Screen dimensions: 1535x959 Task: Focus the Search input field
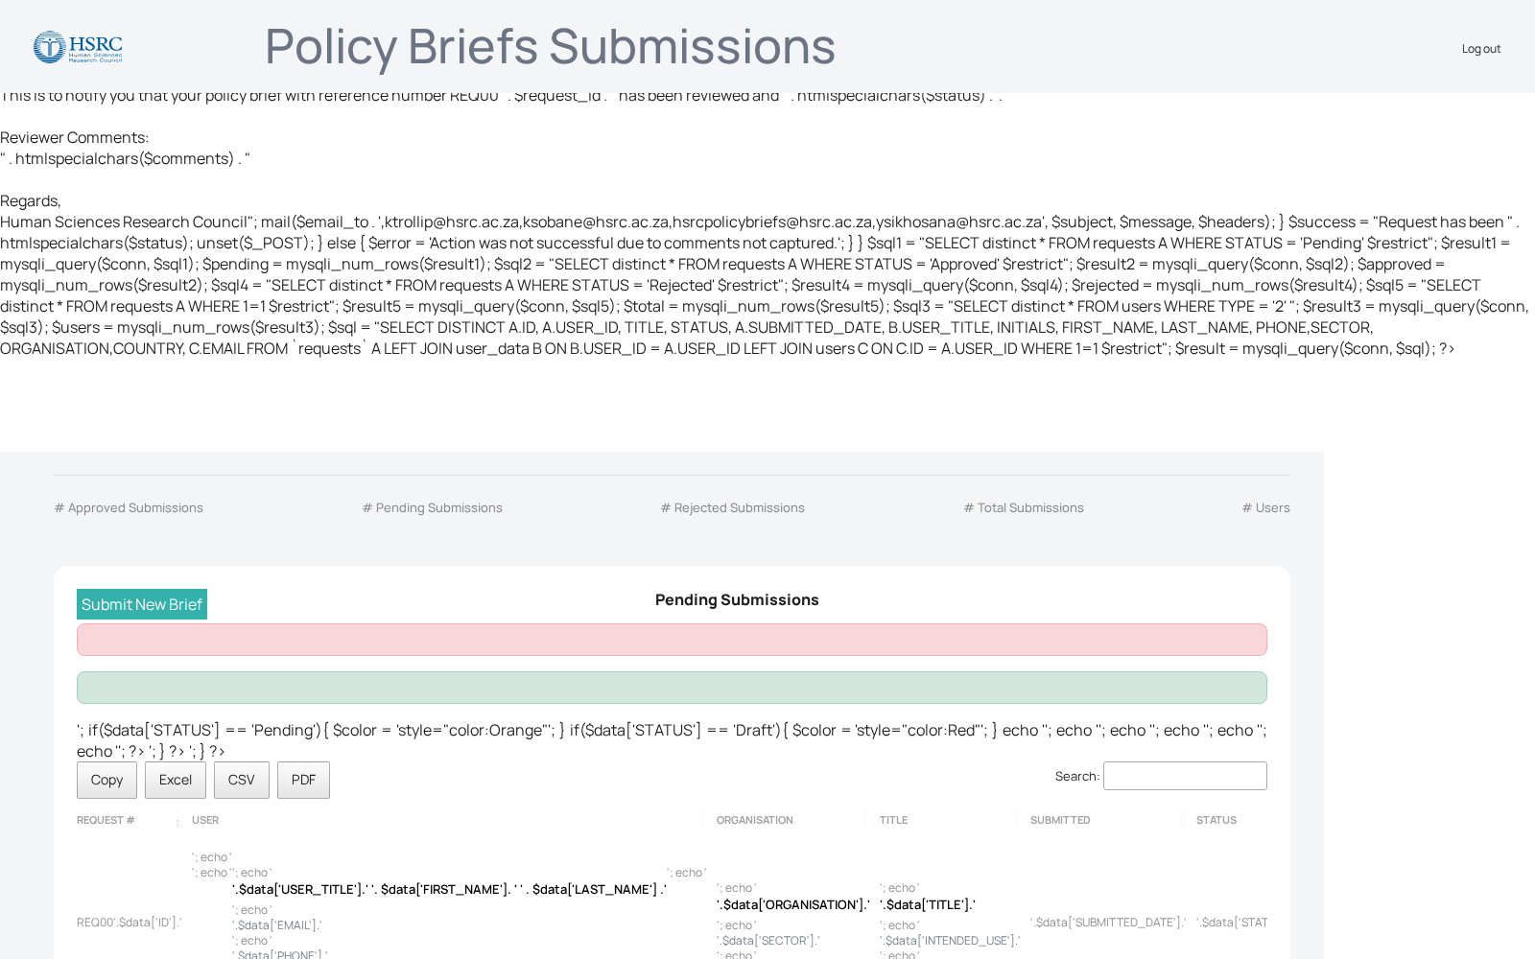pos(1185,776)
